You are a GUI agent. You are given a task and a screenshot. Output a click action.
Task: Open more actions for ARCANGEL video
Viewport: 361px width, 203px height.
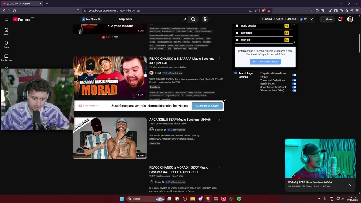point(220,119)
